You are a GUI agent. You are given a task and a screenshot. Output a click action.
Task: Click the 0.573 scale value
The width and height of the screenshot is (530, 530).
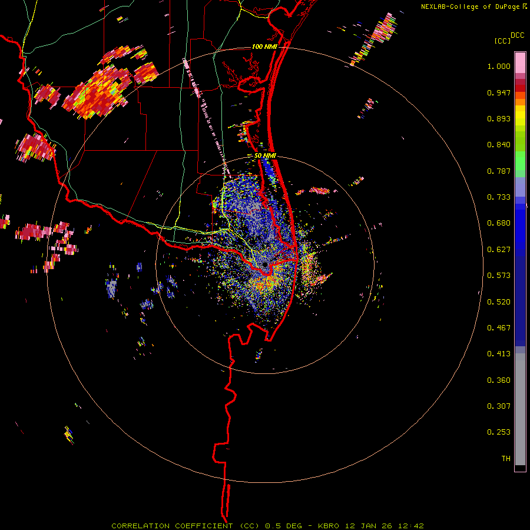(499, 276)
